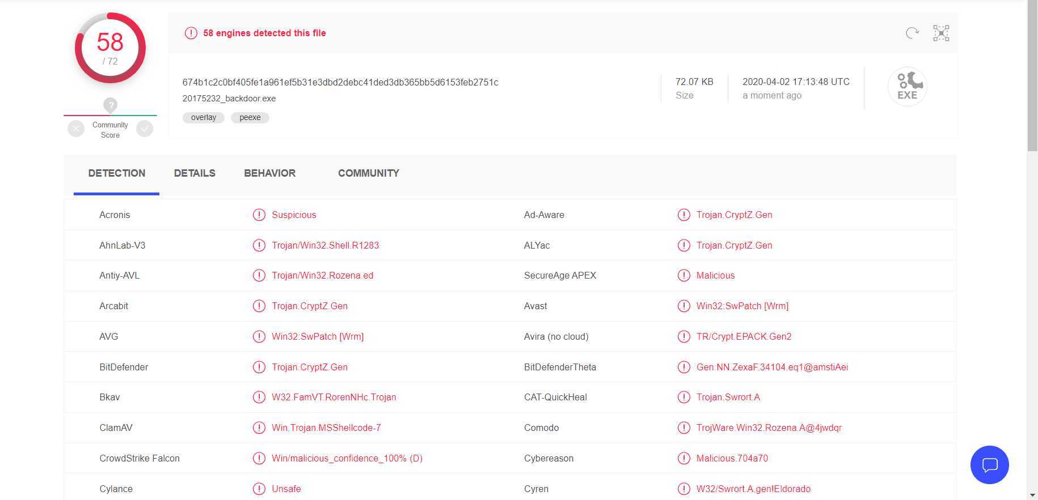Click 'W32/Swrort.A.gen!Eldorado' detection
The image size is (1038, 500).
(753, 489)
